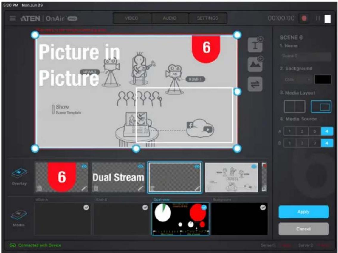Click the Media layers icon
Image resolution: width=338 pixels, height=253 pixels.
19,215
